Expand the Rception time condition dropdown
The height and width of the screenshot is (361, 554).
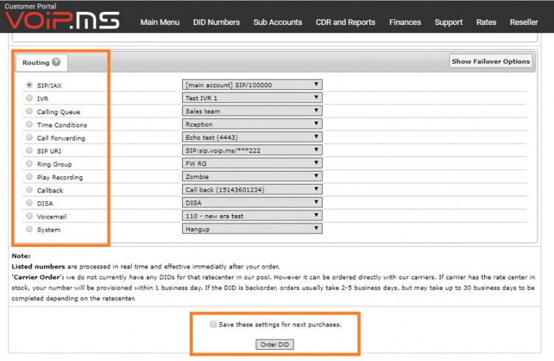point(252,124)
